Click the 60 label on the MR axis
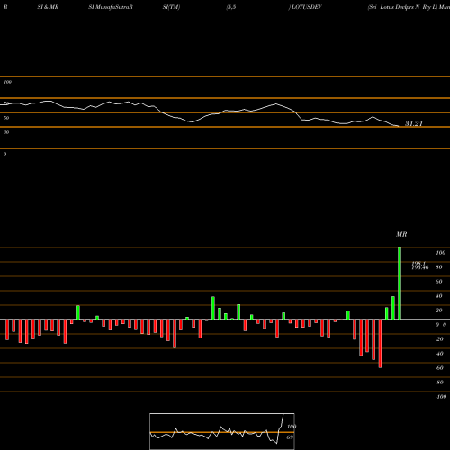 [x=439, y=282]
